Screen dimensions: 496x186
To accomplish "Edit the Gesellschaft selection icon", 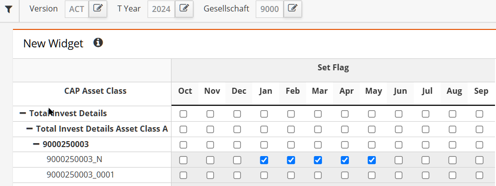I will point(293,8).
